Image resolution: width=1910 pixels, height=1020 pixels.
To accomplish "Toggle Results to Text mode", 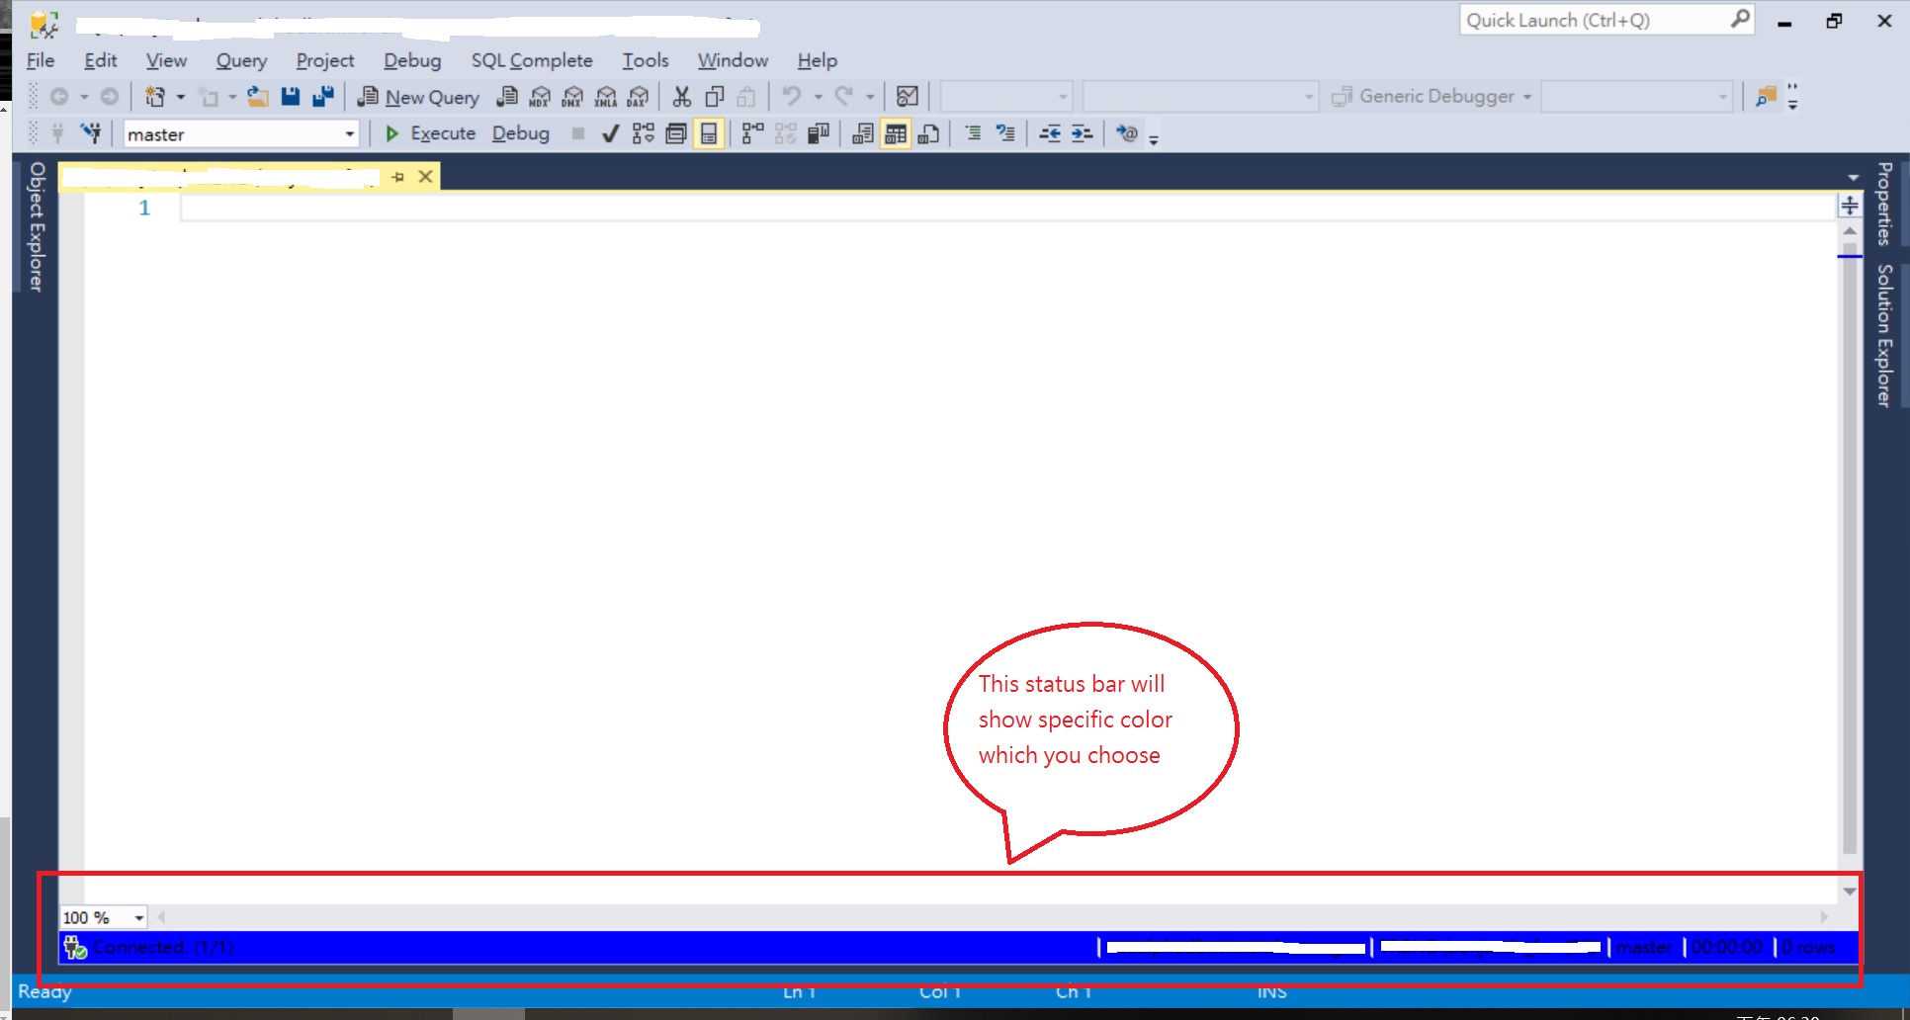I will click(863, 133).
